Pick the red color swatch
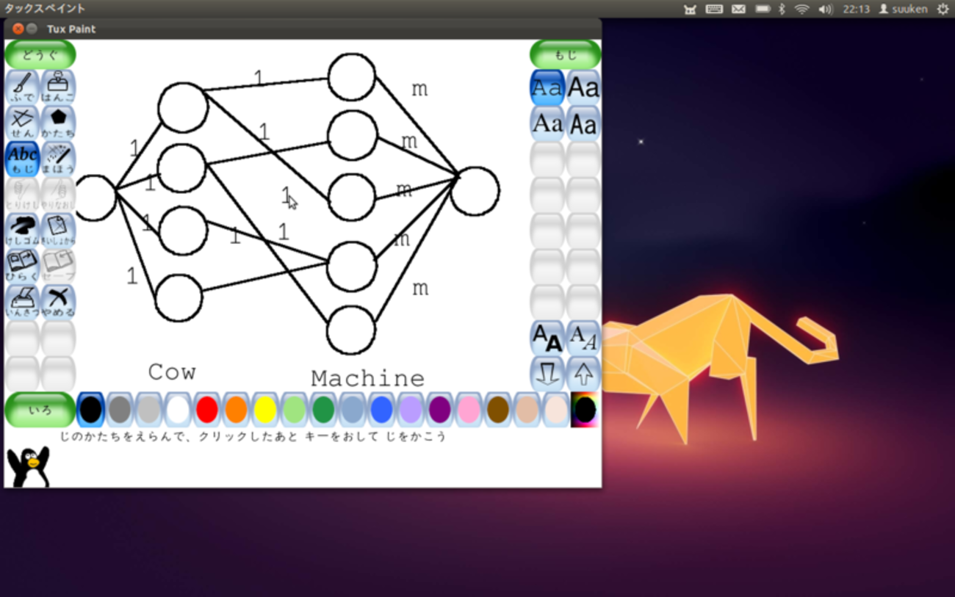The image size is (955, 597). 207,410
